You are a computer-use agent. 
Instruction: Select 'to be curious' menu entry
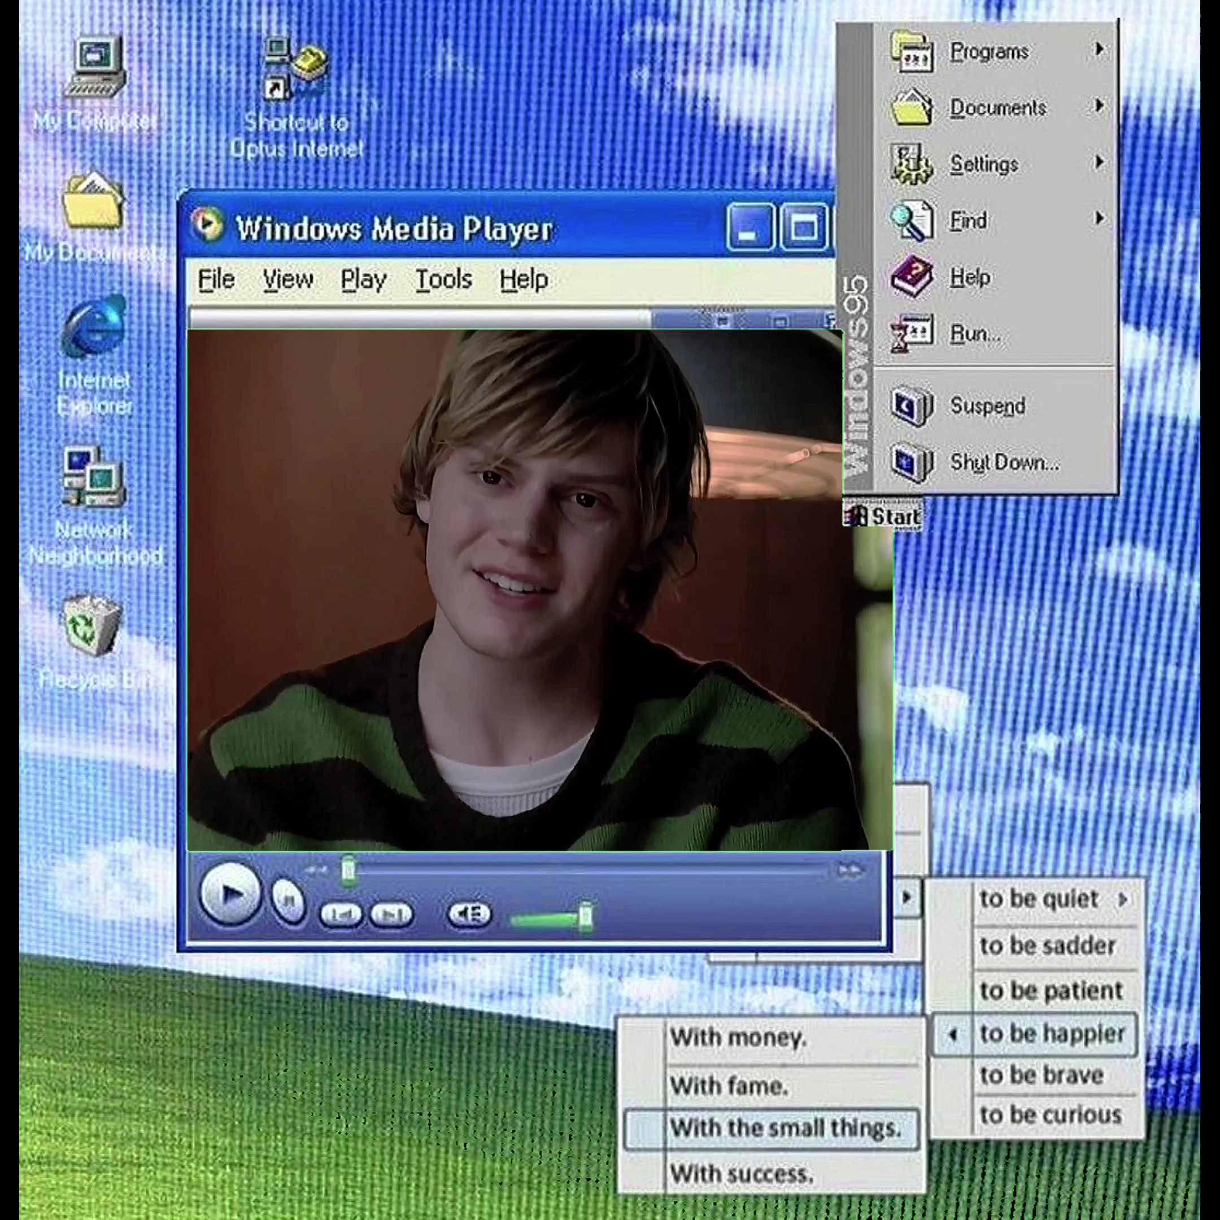tap(1050, 1114)
